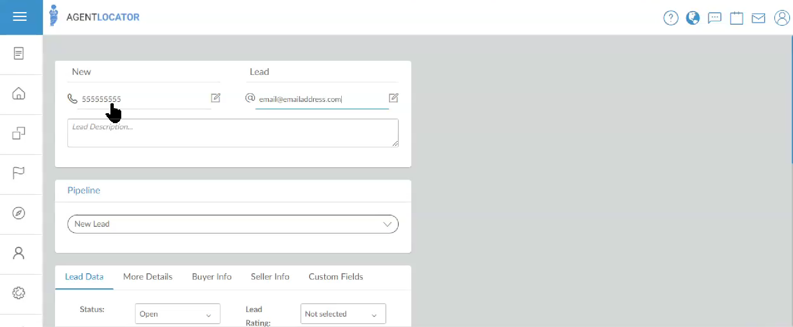The image size is (793, 327).
Task: Open the flag icon in sidebar
Action: (19, 173)
